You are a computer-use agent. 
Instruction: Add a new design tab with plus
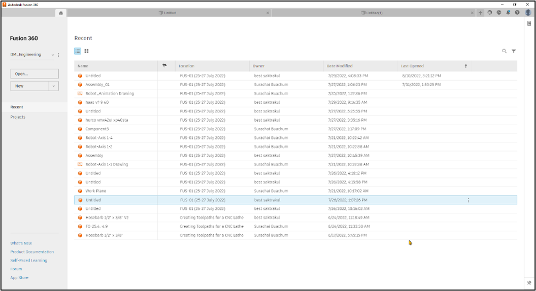click(x=481, y=13)
